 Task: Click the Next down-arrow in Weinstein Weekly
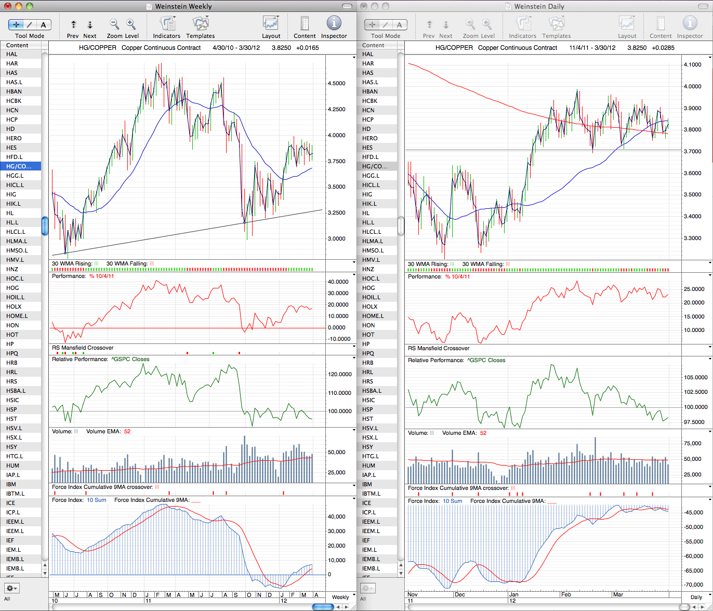coord(90,24)
